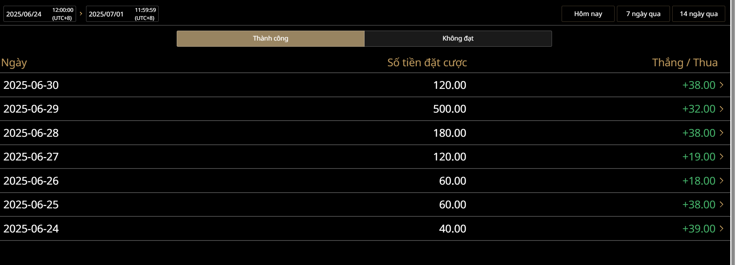The height and width of the screenshot is (265, 736).
Task: Edit the start date 2025/06/24 field
Action: (x=40, y=14)
